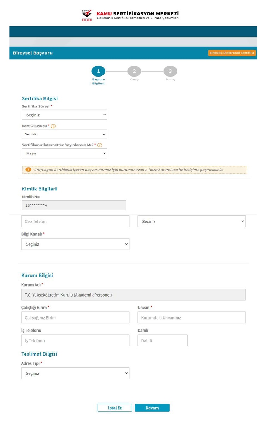Click the Dahili extension input field
This screenshot has width=265, height=423.
click(x=163, y=340)
